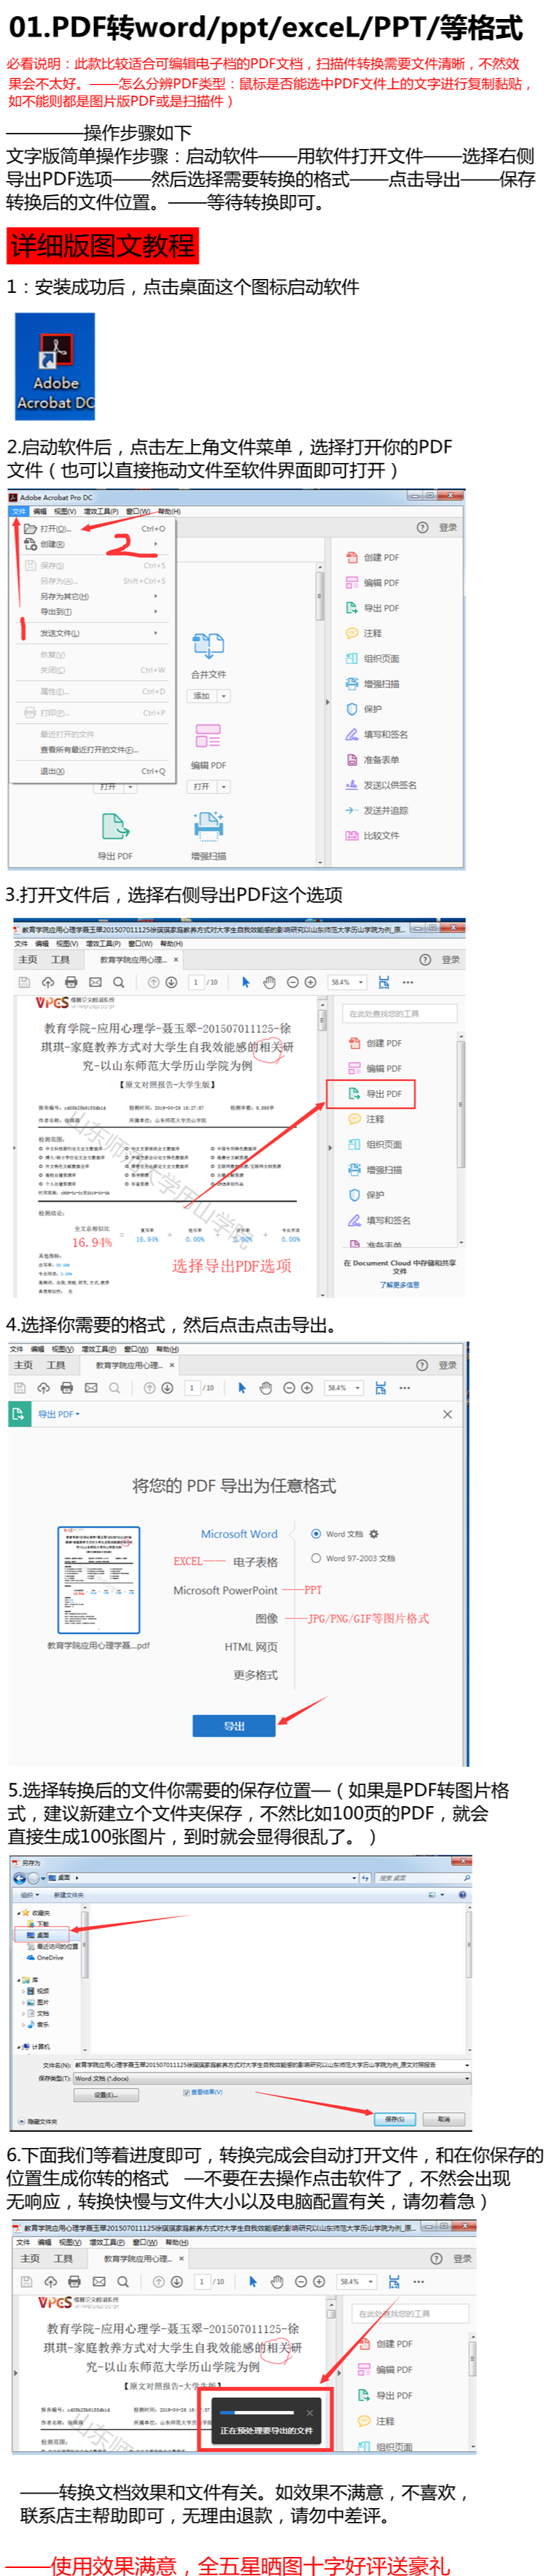Click the Prepare Form (准备表单) tool icon
Image resolution: width=547 pixels, height=2576 pixels.
(352, 759)
